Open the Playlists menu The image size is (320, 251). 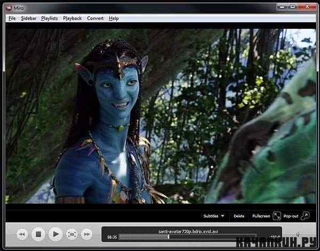[x=50, y=19]
